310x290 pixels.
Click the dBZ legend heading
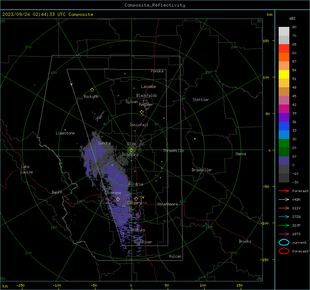[x=292, y=18]
